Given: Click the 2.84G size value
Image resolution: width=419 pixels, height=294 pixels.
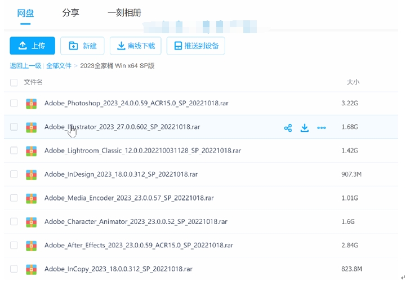Looking at the screenshot, I should 350,245.
